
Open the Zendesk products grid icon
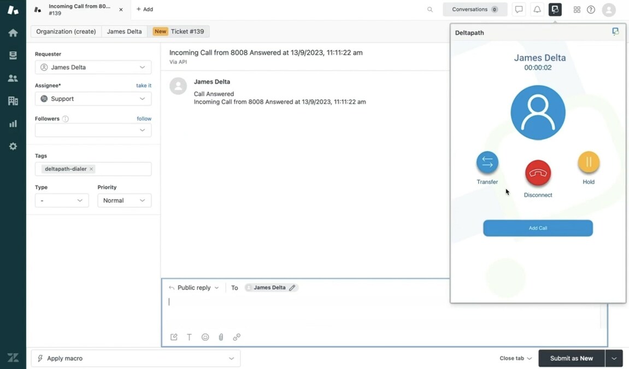pos(577,9)
